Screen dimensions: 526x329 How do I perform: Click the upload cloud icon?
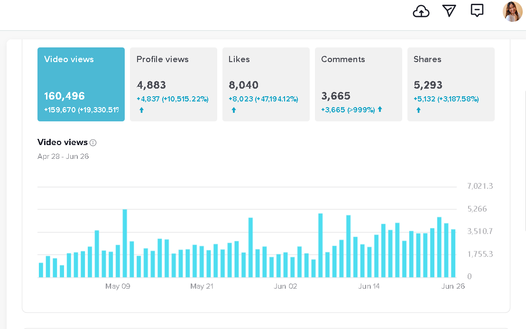pyautogui.click(x=421, y=11)
